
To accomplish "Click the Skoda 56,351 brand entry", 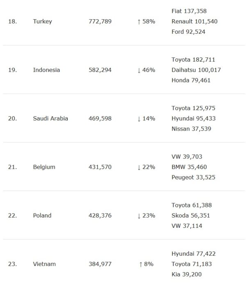I will pos(191,215).
